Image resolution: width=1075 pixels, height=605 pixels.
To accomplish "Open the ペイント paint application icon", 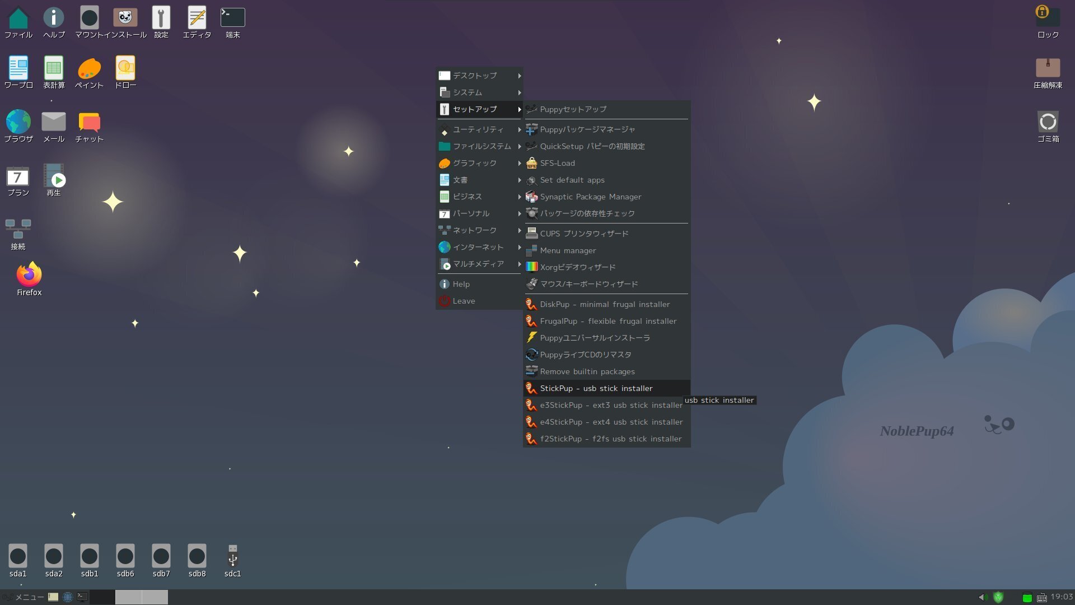I will pos(89,69).
